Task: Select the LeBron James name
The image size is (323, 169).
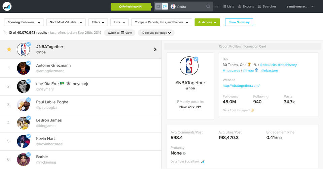Action: point(49,120)
